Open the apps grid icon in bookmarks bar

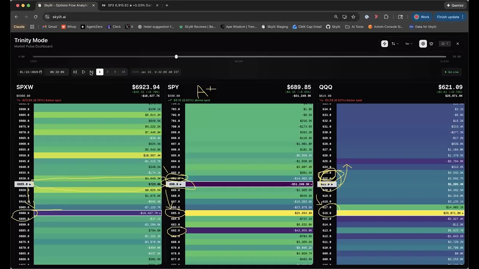coord(32,27)
